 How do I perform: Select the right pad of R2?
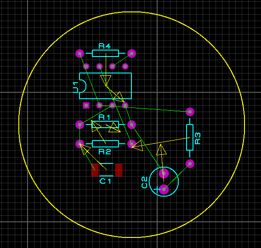coord(131,144)
